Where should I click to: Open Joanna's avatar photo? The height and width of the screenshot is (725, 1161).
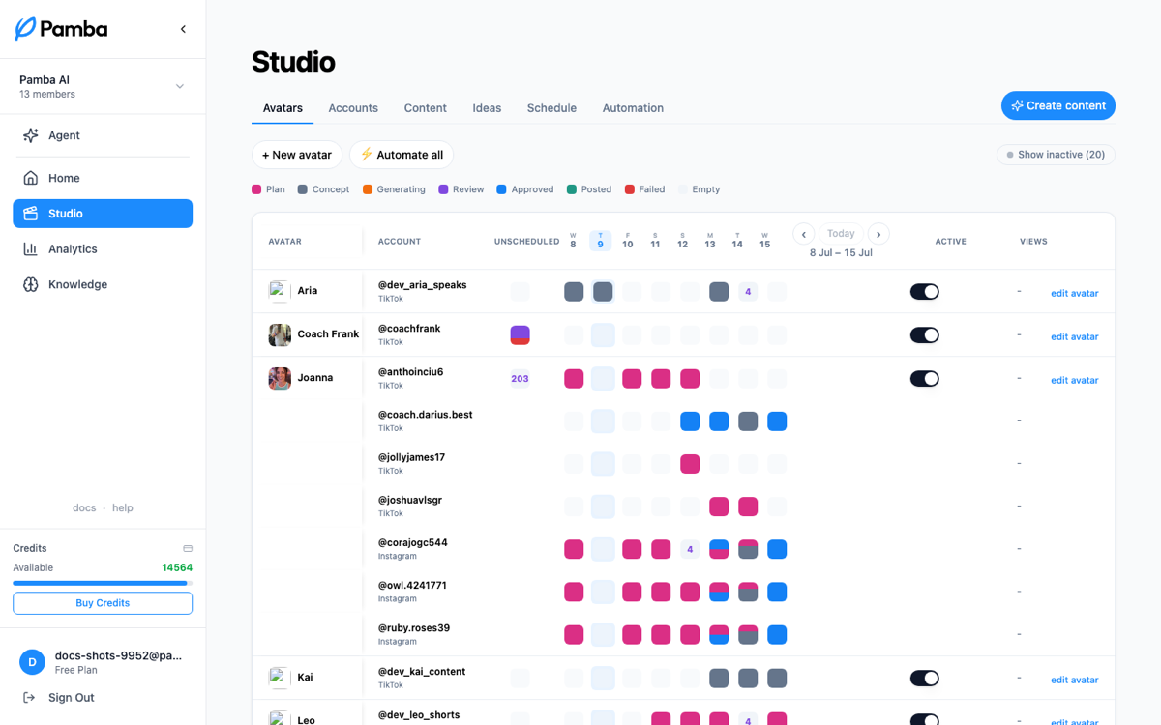point(280,378)
